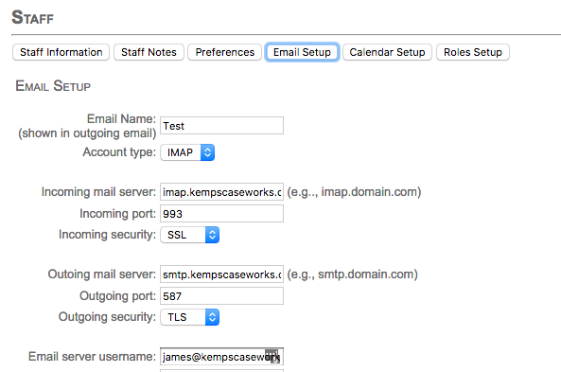Click the 'Email Name:' label
This screenshot has height=372, width=561.
click(x=121, y=119)
